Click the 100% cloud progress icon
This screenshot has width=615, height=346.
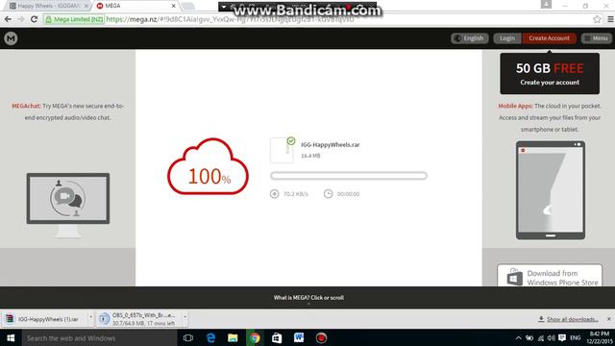pyautogui.click(x=208, y=166)
